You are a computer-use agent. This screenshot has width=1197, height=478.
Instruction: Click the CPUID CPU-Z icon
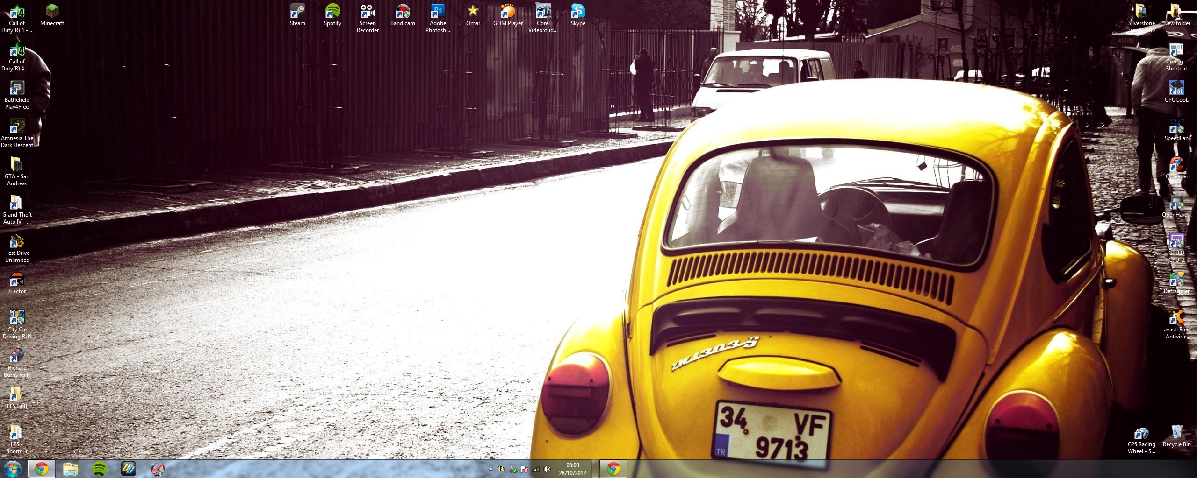pyautogui.click(x=1176, y=248)
